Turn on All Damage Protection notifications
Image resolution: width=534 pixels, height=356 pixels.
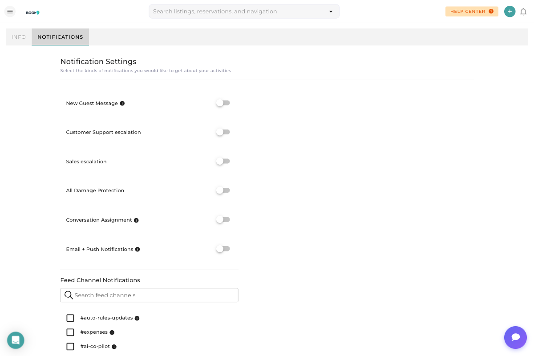(x=223, y=190)
